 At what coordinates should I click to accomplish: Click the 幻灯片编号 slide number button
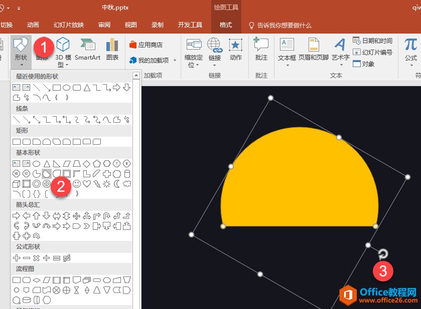372,52
